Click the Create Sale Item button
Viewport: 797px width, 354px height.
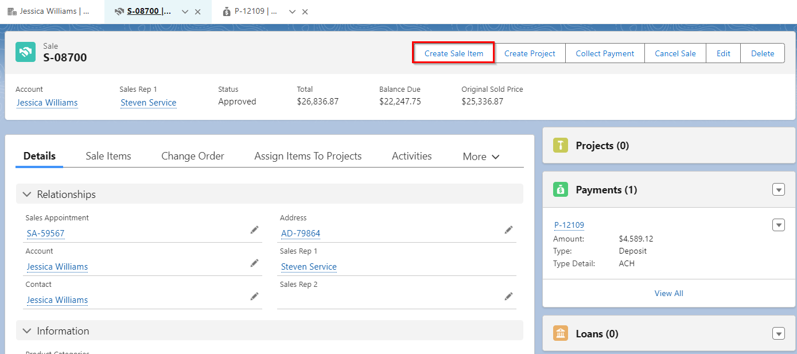coord(453,53)
